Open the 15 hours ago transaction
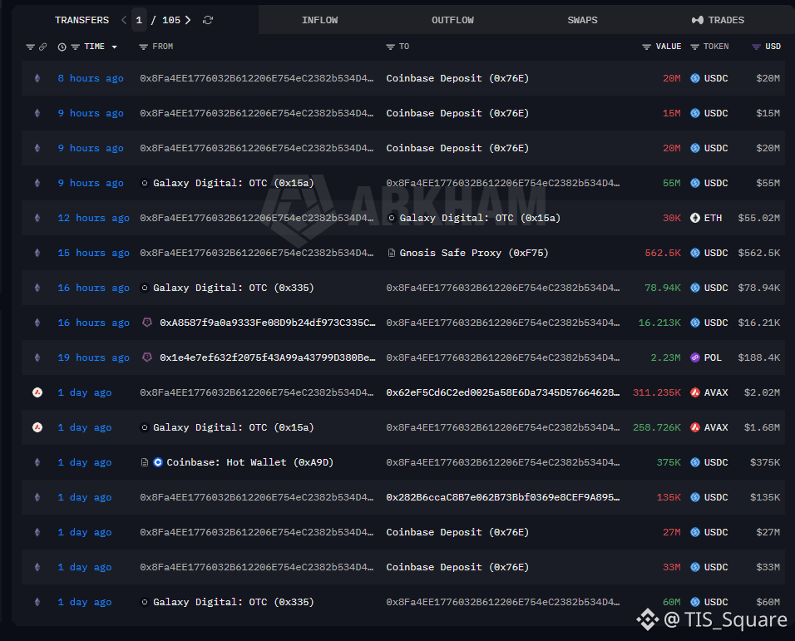The width and height of the screenshot is (795, 641). pos(93,254)
